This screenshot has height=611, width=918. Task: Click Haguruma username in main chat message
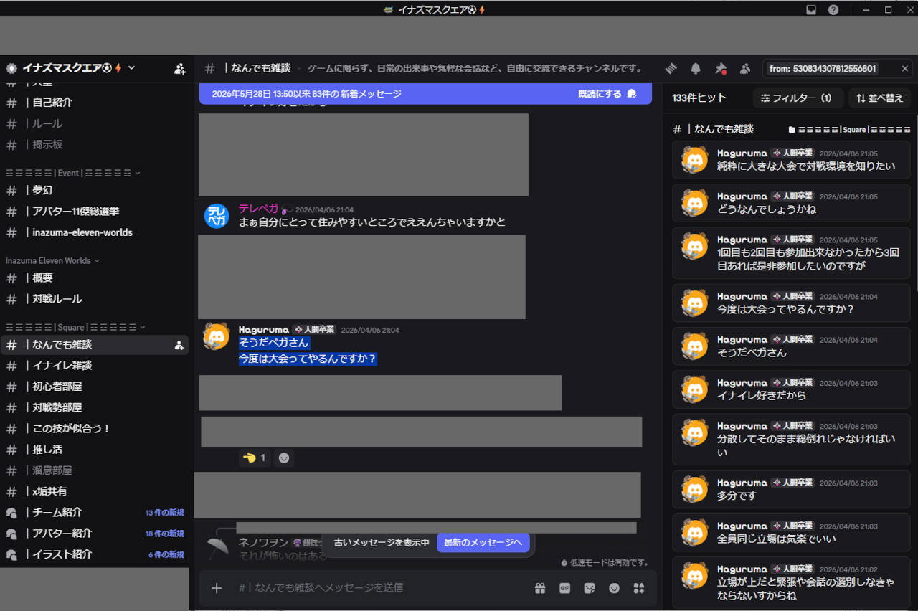pyautogui.click(x=263, y=330)
